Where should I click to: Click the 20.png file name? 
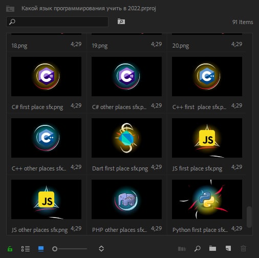[x=181, y=46]
